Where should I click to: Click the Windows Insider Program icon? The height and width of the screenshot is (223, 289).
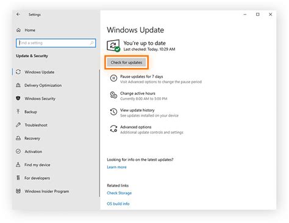18,191
